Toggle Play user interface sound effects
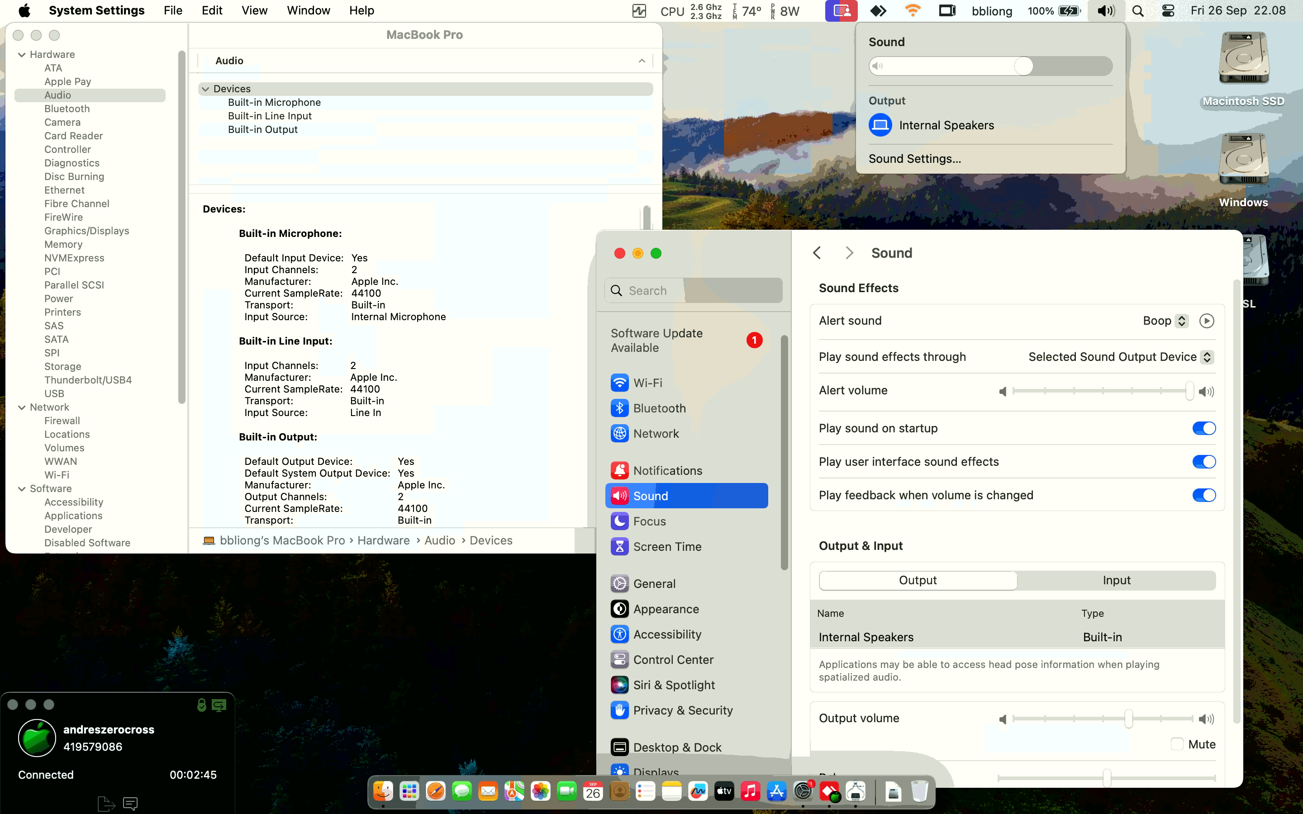 point(1204,462)
